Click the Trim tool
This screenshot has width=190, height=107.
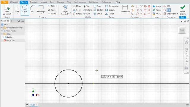pos(87,6)
